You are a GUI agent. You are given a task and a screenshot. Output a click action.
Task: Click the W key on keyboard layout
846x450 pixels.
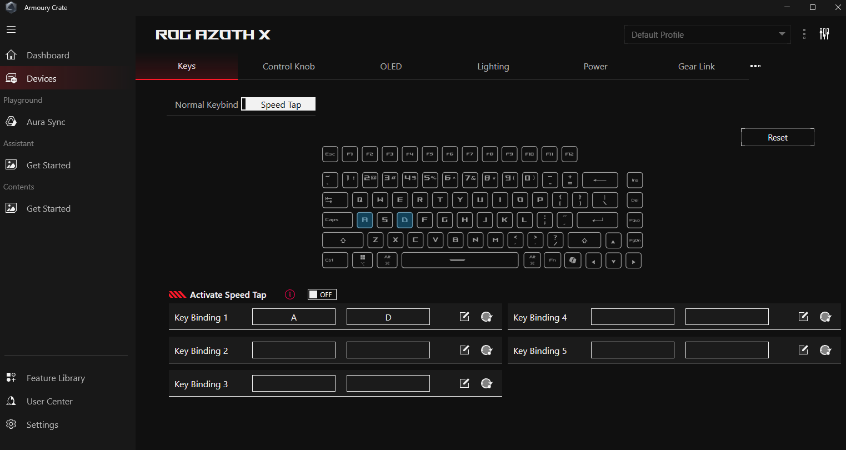[x=380, y=200]
